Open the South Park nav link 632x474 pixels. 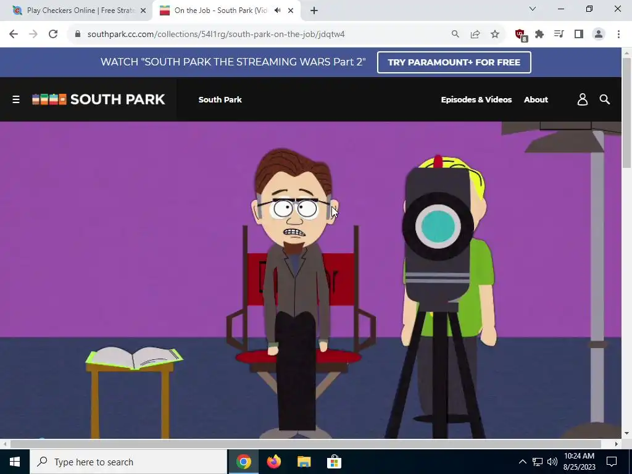click(220, 99)
